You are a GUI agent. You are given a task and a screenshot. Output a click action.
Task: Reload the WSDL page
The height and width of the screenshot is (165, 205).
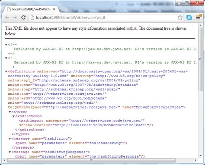23,18
